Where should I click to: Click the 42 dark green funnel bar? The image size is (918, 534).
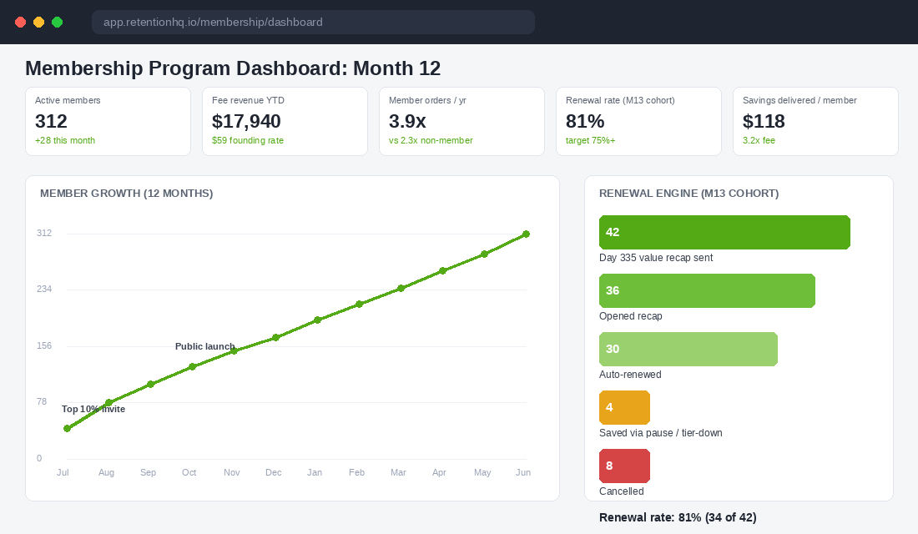coord(724,233)
